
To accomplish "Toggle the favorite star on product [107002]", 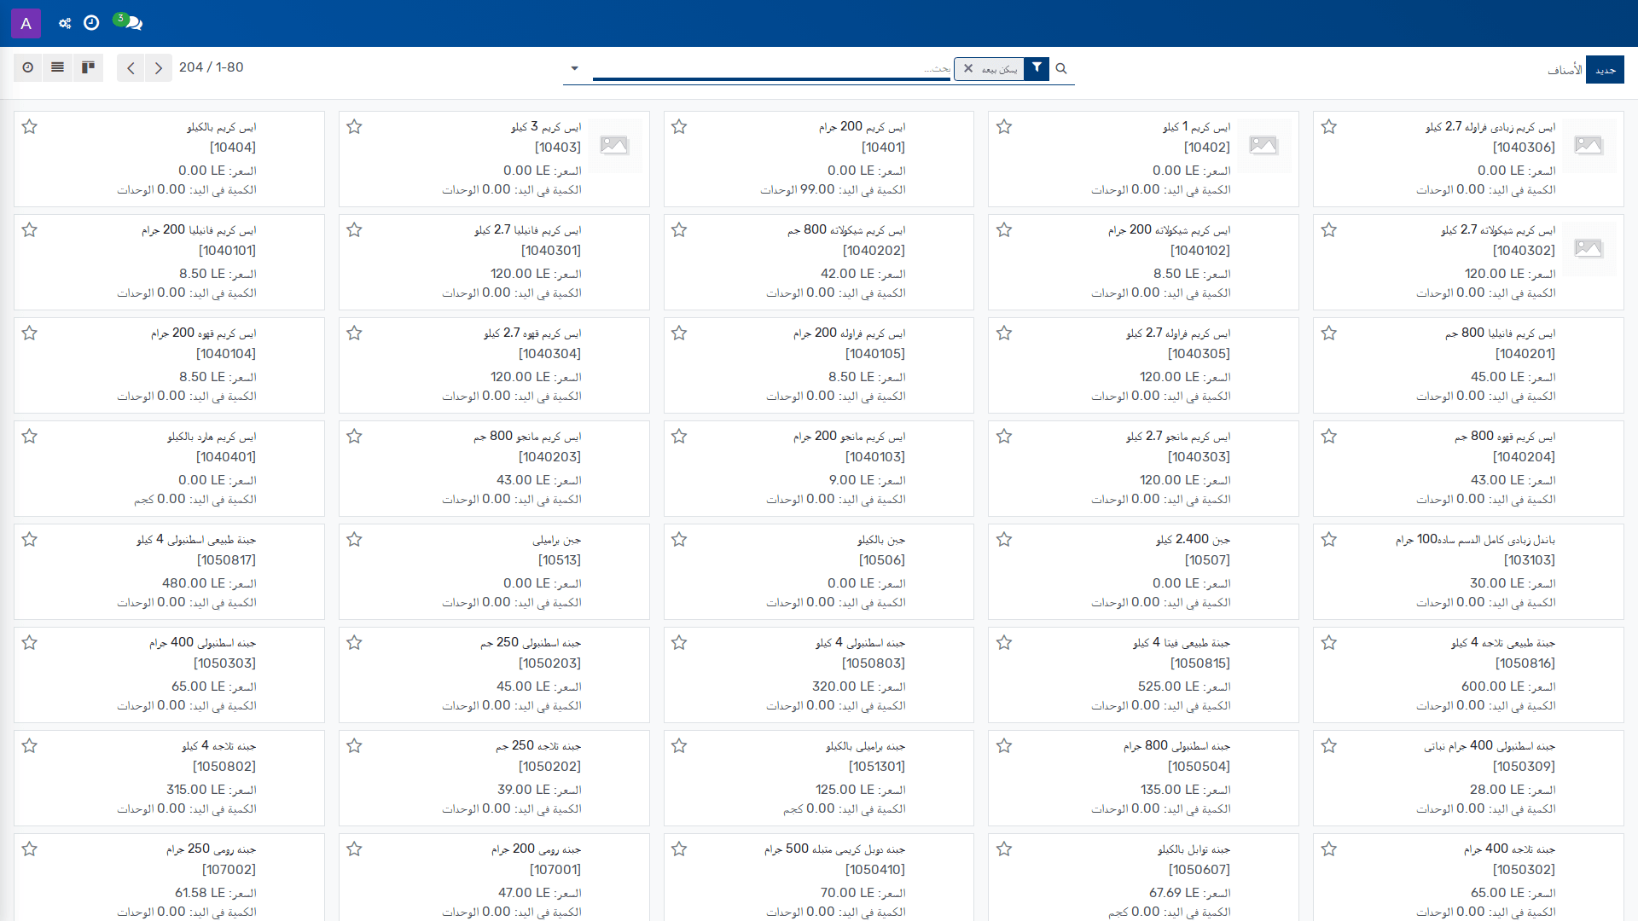I will pos(30,849).
